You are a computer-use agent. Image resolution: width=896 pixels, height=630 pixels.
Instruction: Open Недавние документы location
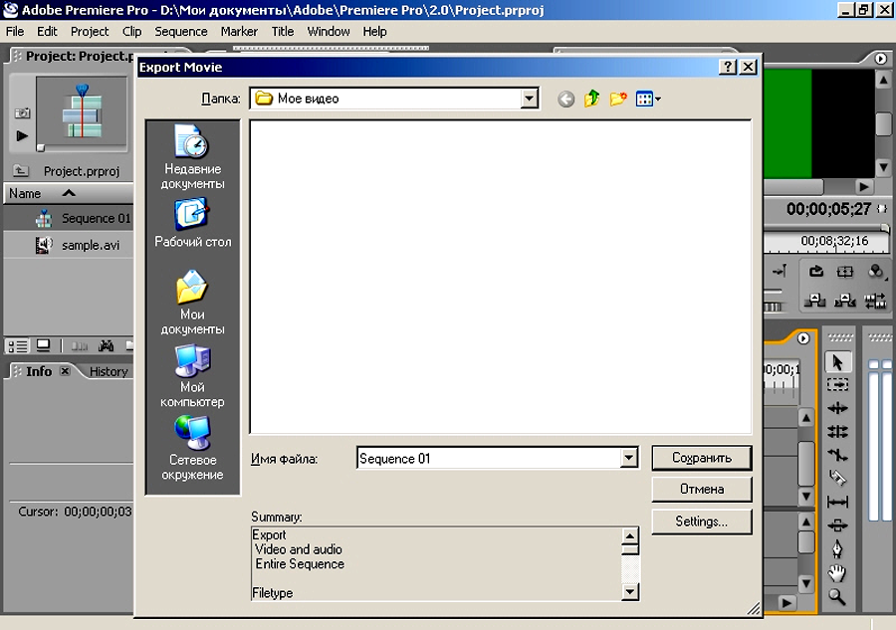tap(192, 157)
